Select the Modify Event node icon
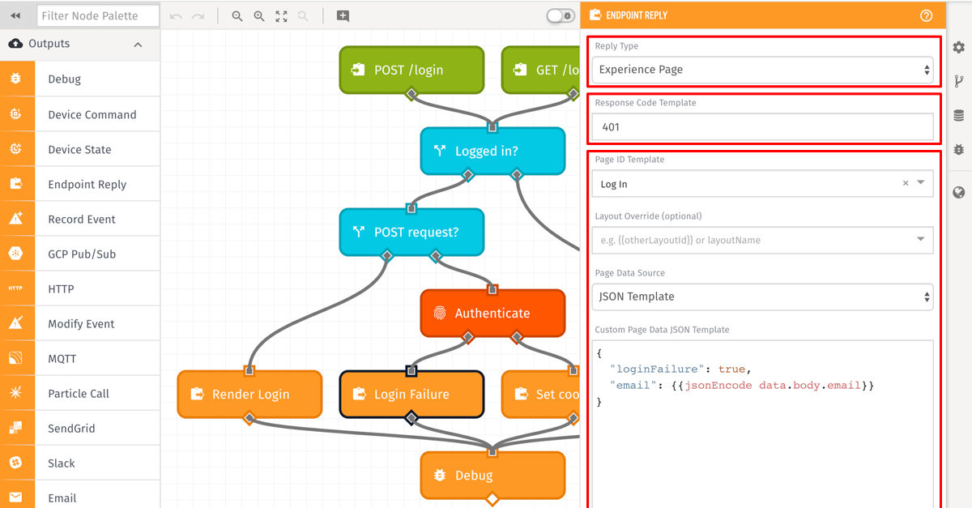 pos(15,323)
